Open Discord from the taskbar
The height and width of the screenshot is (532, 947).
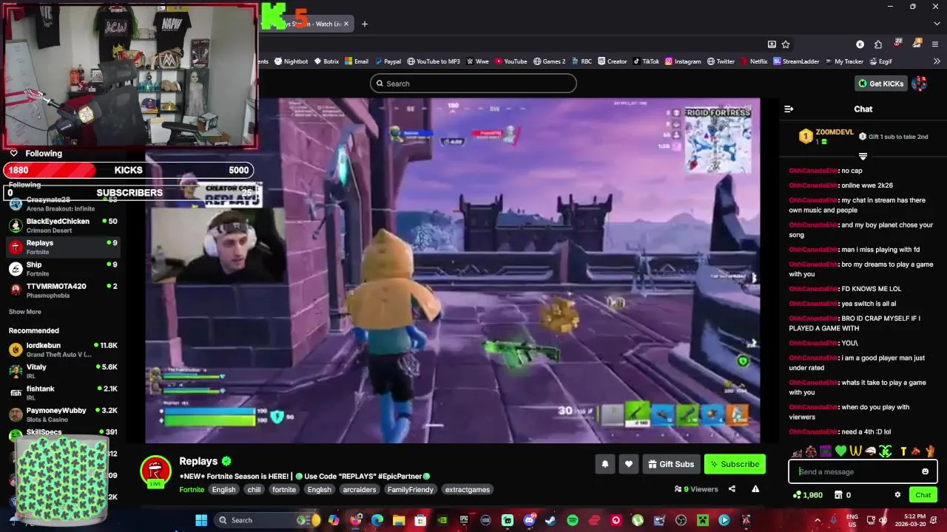pos(529,520)
